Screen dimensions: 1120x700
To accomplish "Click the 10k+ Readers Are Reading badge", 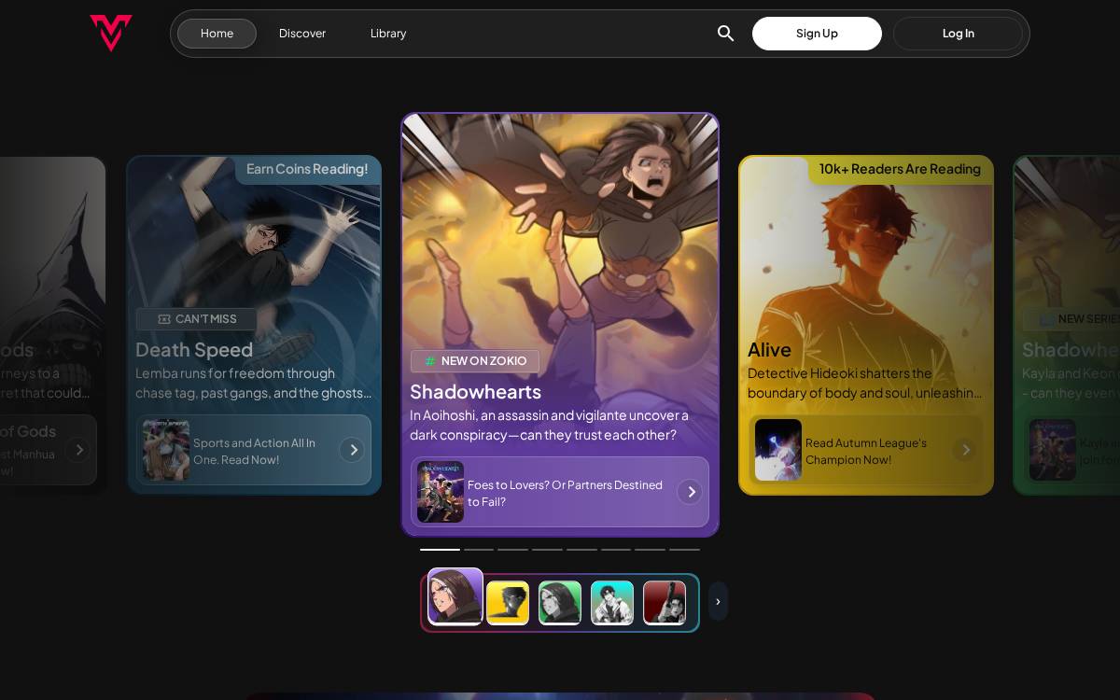I will tap(900, 169).
